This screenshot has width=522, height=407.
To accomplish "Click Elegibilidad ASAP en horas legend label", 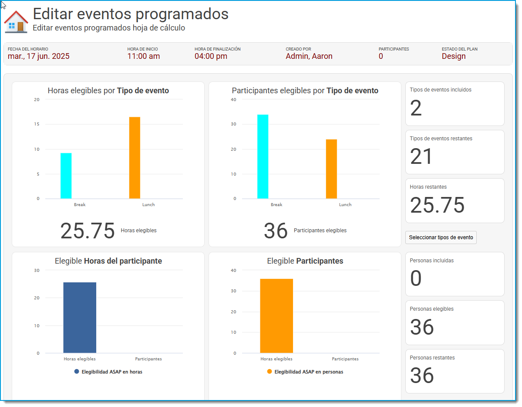I will (x=112, y=372).
